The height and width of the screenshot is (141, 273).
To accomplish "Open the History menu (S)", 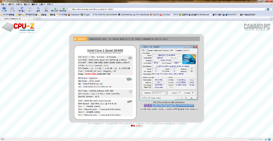I will click(27, 4).
